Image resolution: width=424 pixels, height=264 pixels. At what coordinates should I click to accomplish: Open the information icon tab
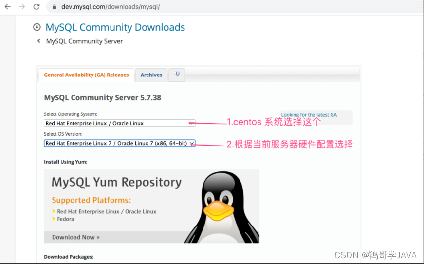pos(177,75)
